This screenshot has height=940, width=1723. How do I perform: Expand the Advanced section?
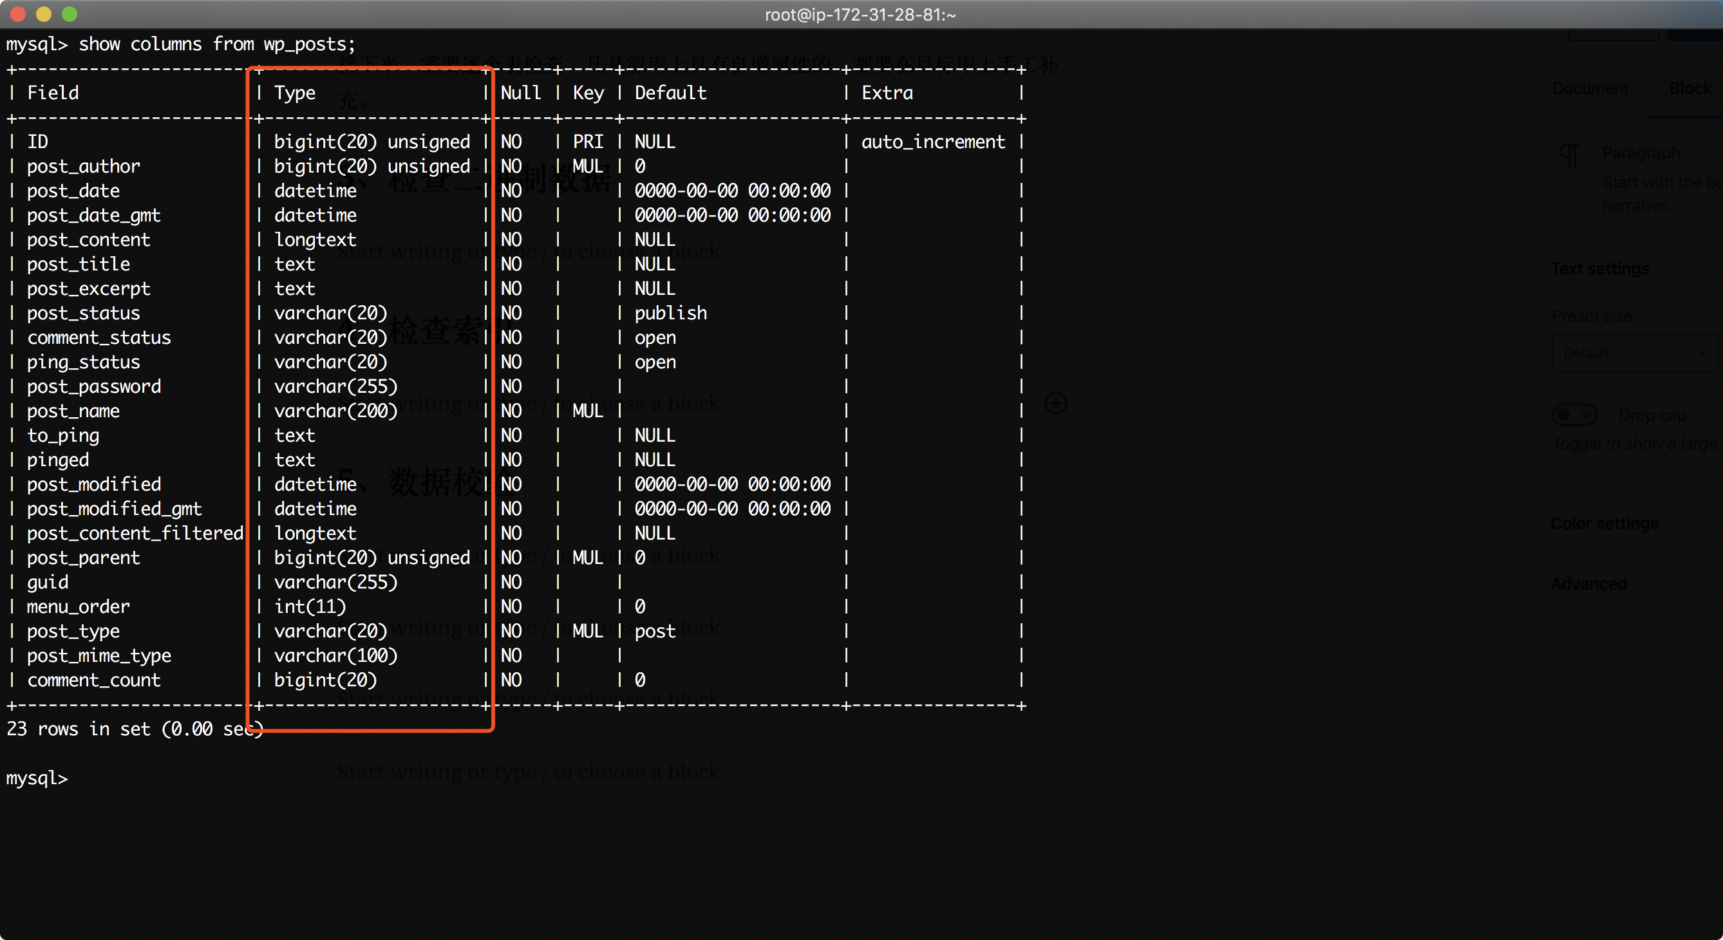tap(1588, 584)
